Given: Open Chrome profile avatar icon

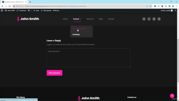Looking at the screenshot, I should [x=173, y=6].
